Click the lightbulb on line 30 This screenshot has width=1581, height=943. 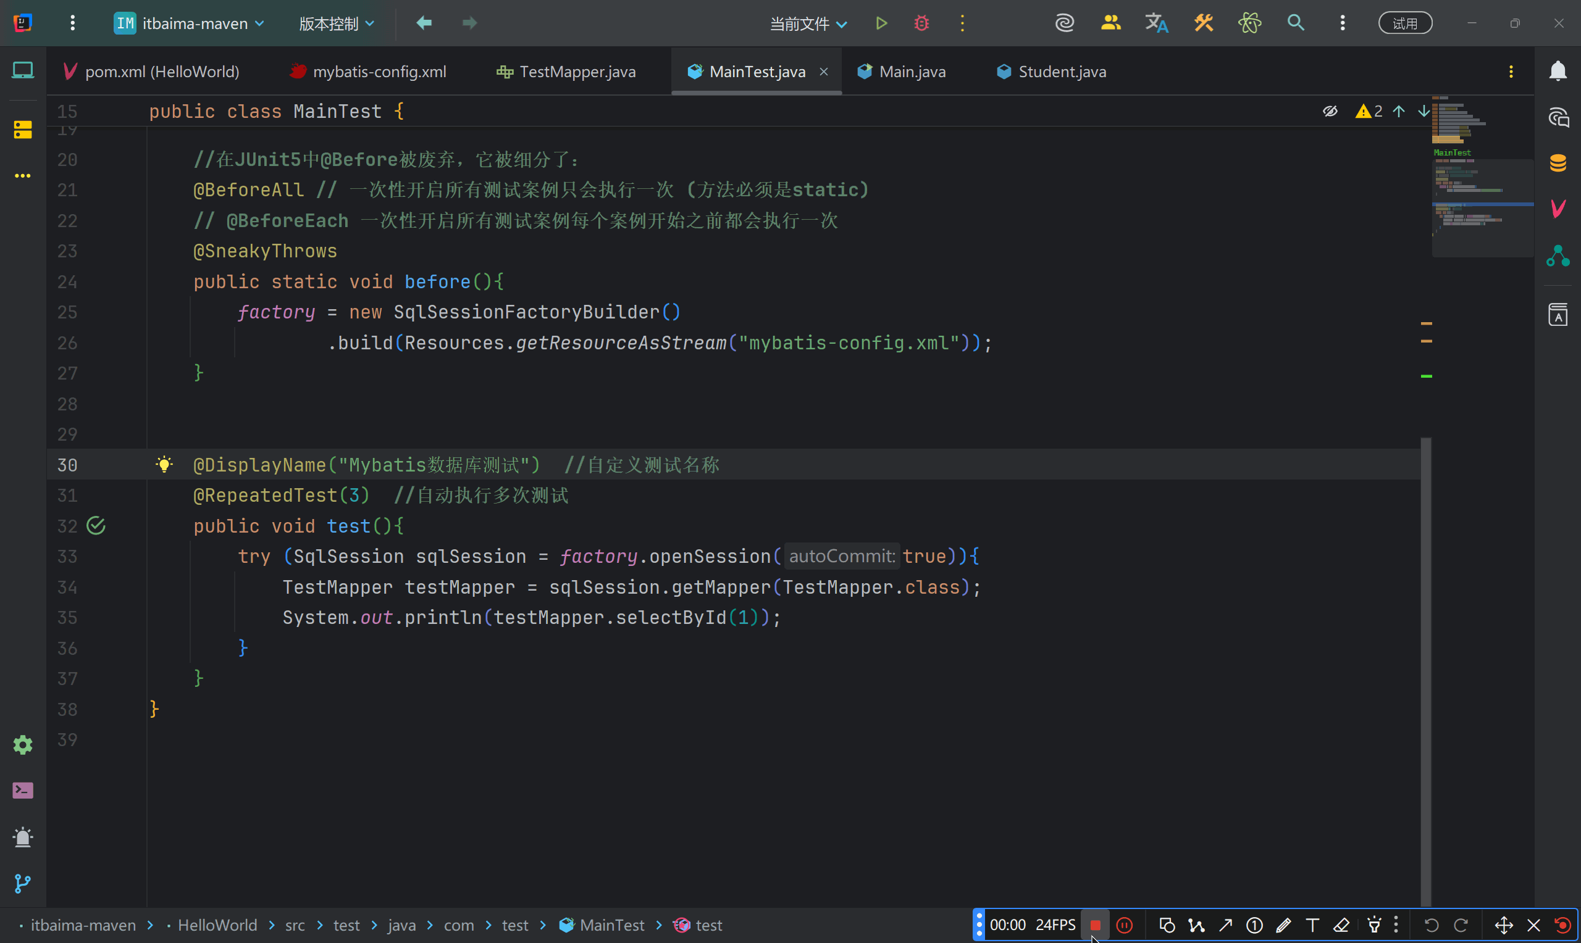164,465
